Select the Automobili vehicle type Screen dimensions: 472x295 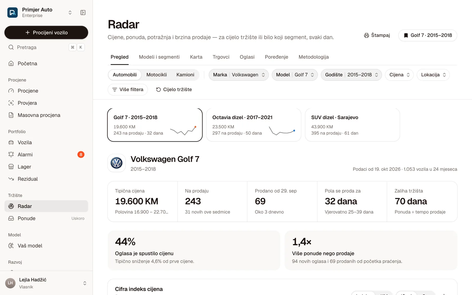tap(125, 75)
